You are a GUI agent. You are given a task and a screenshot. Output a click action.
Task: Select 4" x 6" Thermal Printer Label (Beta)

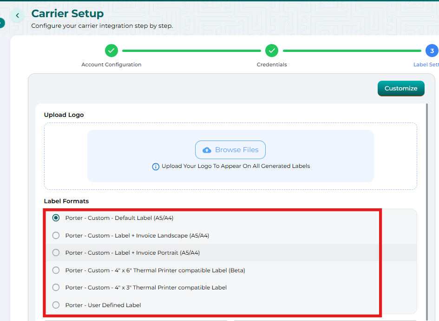click(56, 270)
